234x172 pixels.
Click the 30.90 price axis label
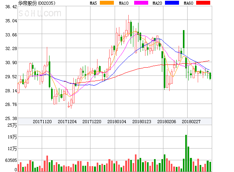click(x=11, y=63)
